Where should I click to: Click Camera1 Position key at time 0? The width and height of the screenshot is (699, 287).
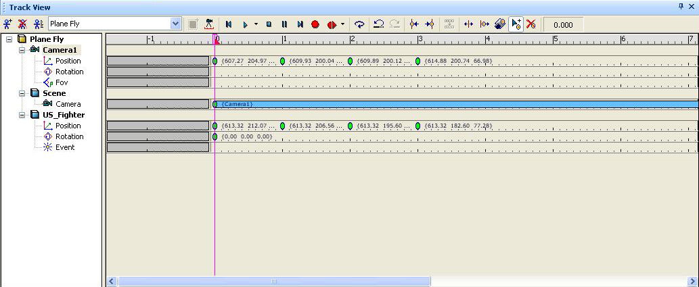(215, 61)
